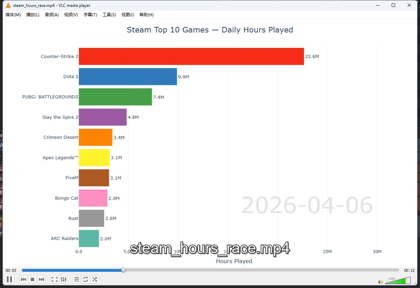Open the 帮助(H) menu

point(146,15)
